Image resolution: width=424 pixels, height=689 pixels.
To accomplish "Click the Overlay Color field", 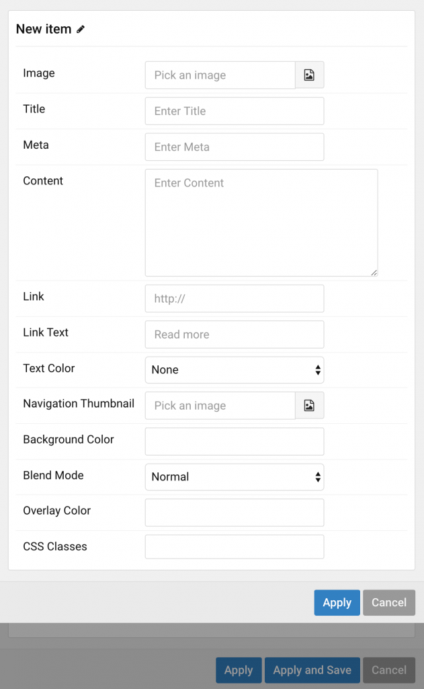I will (234, 512).
